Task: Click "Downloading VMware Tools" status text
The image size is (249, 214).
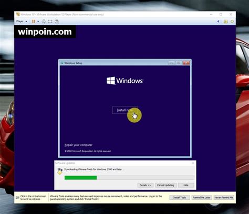Action: coord(94,169)
